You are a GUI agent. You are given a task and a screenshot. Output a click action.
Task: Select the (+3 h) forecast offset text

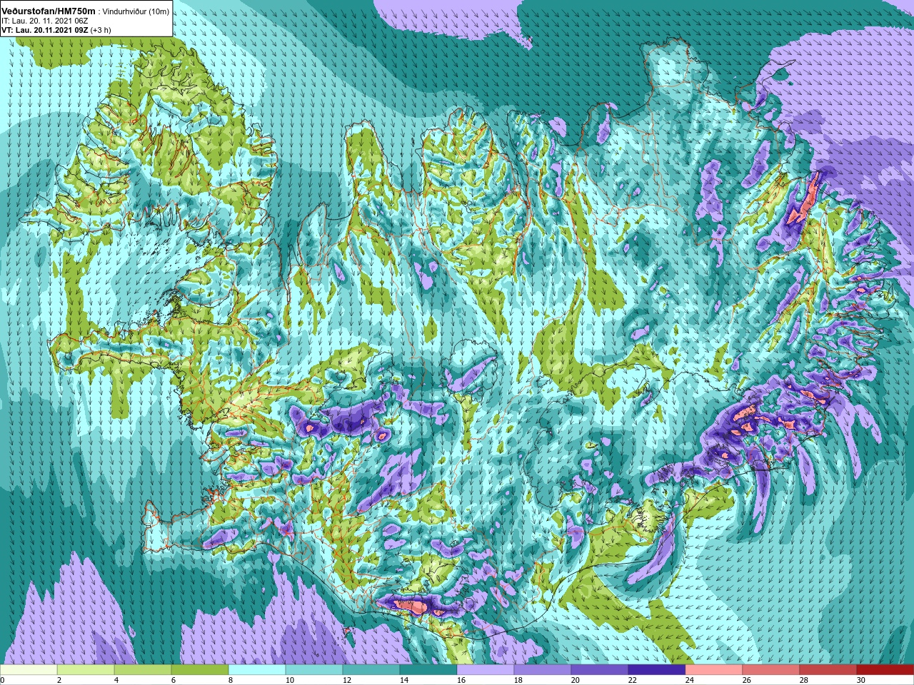tap(101, 30)
